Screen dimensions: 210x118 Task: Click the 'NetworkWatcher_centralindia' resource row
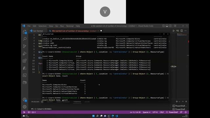pyautogui.click(x=104, y=48)
